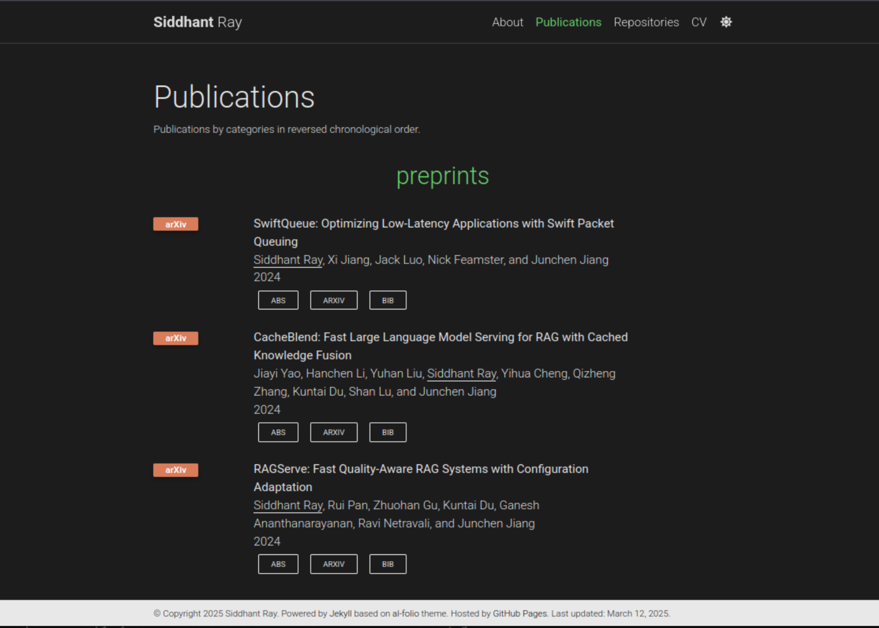Open the About page

[x=507, y=22]
